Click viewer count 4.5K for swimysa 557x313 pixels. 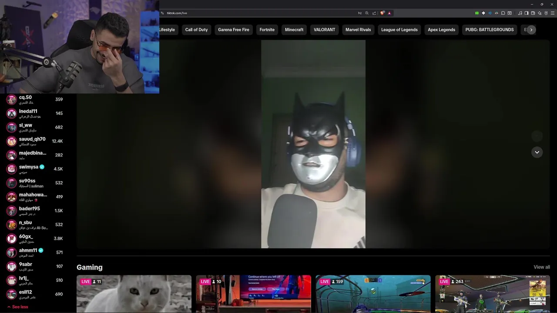(x=58, y=169)
